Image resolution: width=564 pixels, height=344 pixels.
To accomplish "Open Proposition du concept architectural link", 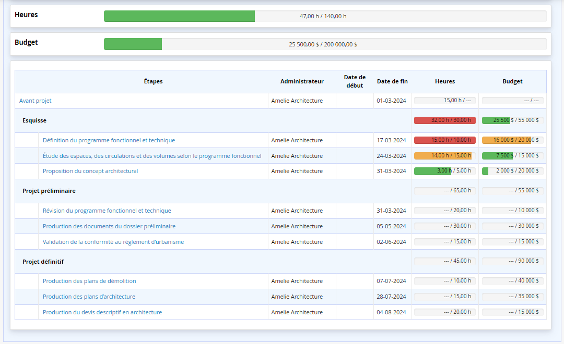I will coord(90,171).
